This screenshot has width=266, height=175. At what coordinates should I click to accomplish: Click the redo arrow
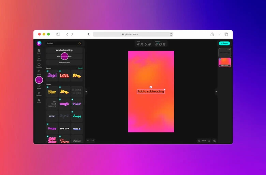(x=92, y=140)
